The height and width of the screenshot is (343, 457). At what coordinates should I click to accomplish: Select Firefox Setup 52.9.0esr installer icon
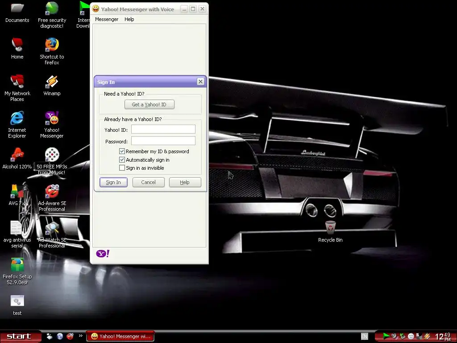(x=17, y=271)
